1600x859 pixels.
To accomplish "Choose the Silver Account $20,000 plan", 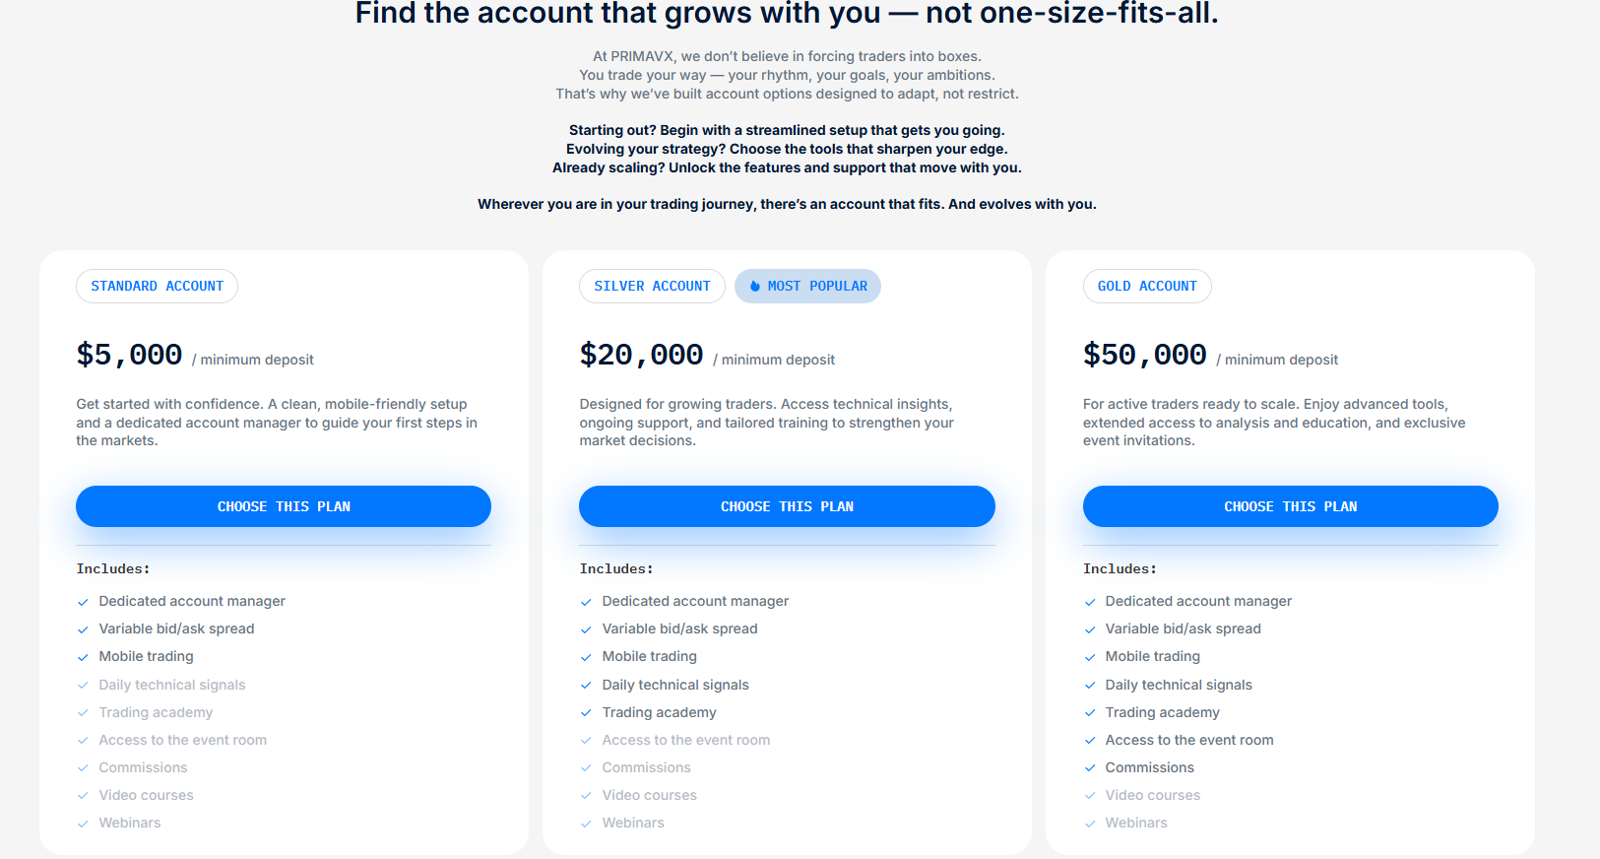I will (x=787, y=506).
